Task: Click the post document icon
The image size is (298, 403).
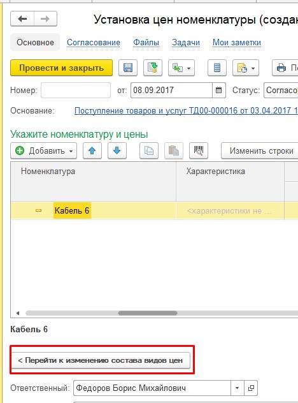Action: 153,68
